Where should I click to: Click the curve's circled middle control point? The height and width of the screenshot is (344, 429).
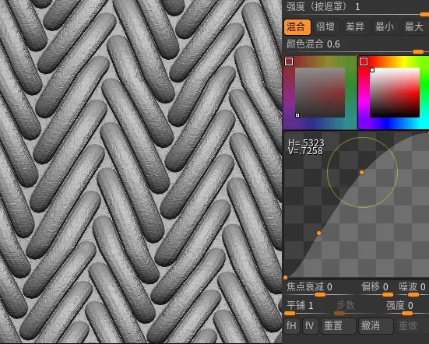(362, 172)
